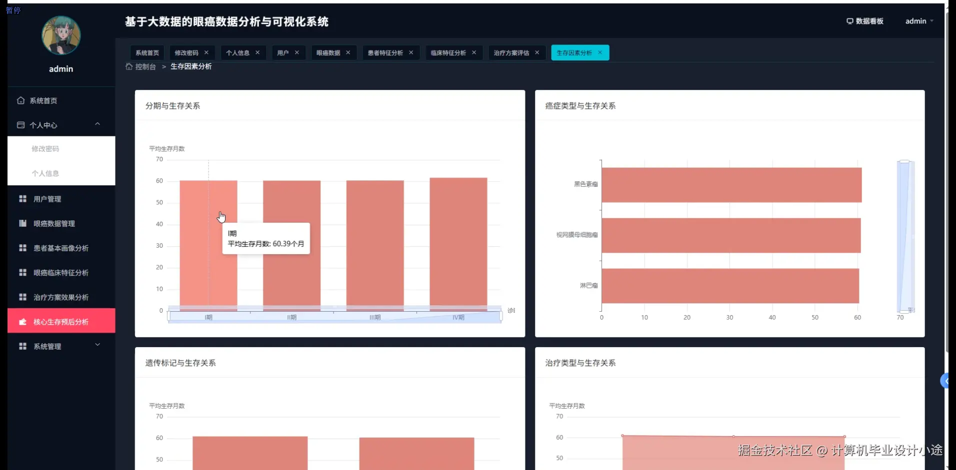
Task: Switch to the 用户 tab
Action: pos(283,52)
